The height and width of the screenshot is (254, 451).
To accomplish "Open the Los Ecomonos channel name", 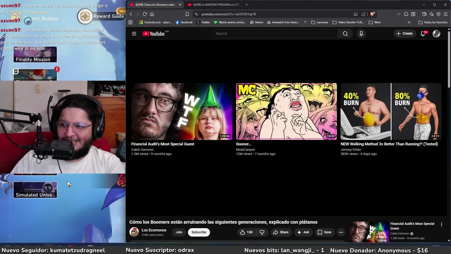I will coord(154,230).
